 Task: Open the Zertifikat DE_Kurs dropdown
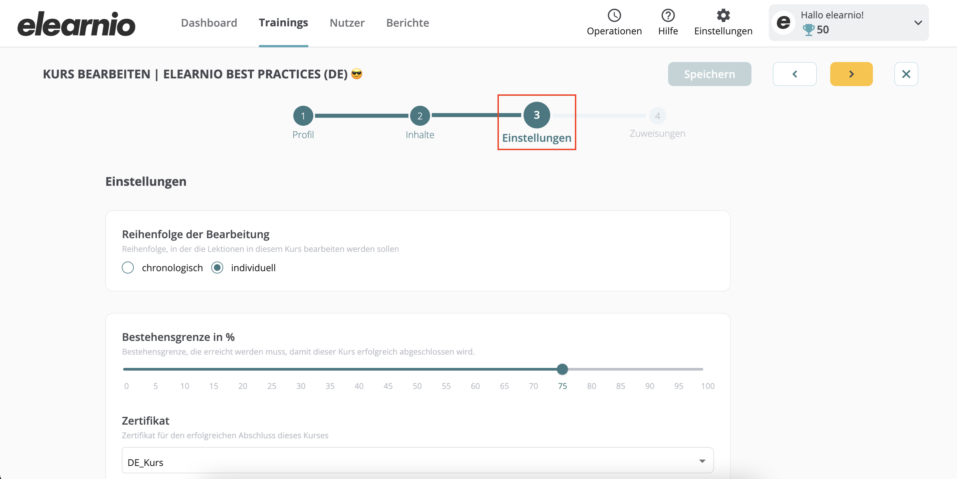click(x=417, y=460)
